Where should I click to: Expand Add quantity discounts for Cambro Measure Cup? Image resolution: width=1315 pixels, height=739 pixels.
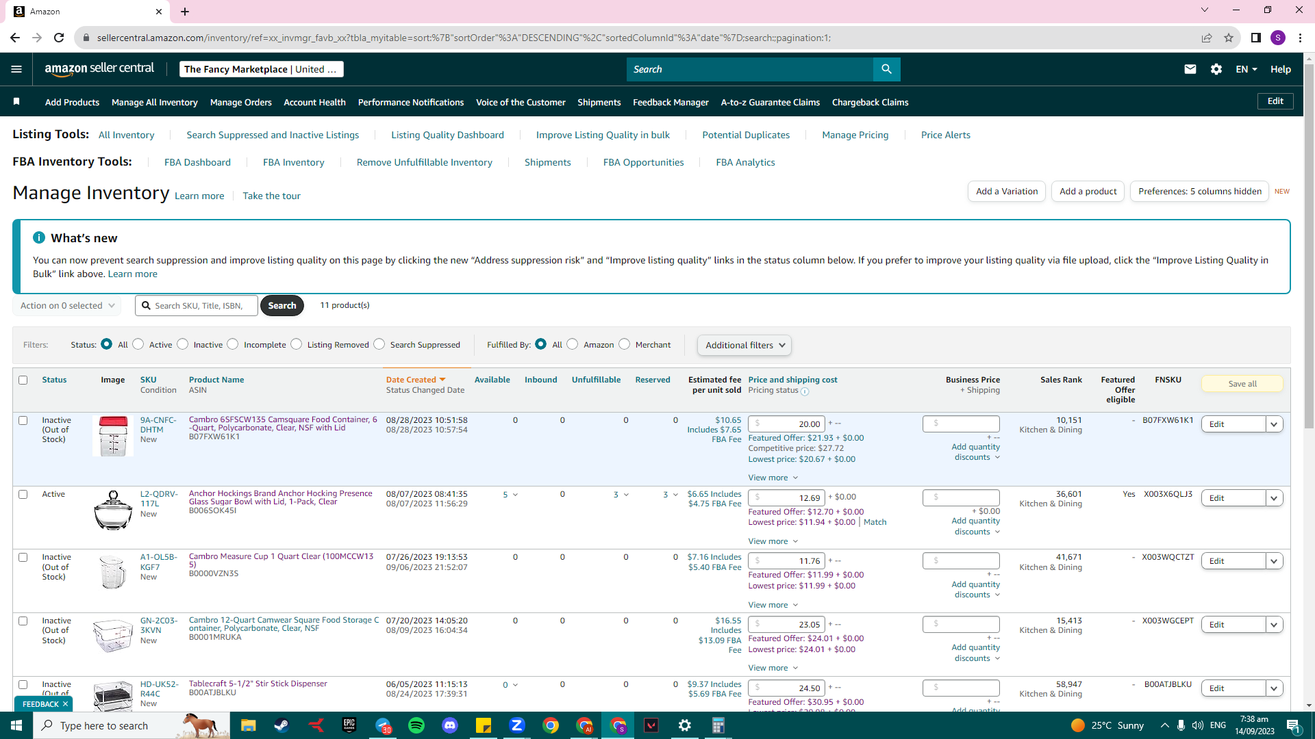click(976, 589)
